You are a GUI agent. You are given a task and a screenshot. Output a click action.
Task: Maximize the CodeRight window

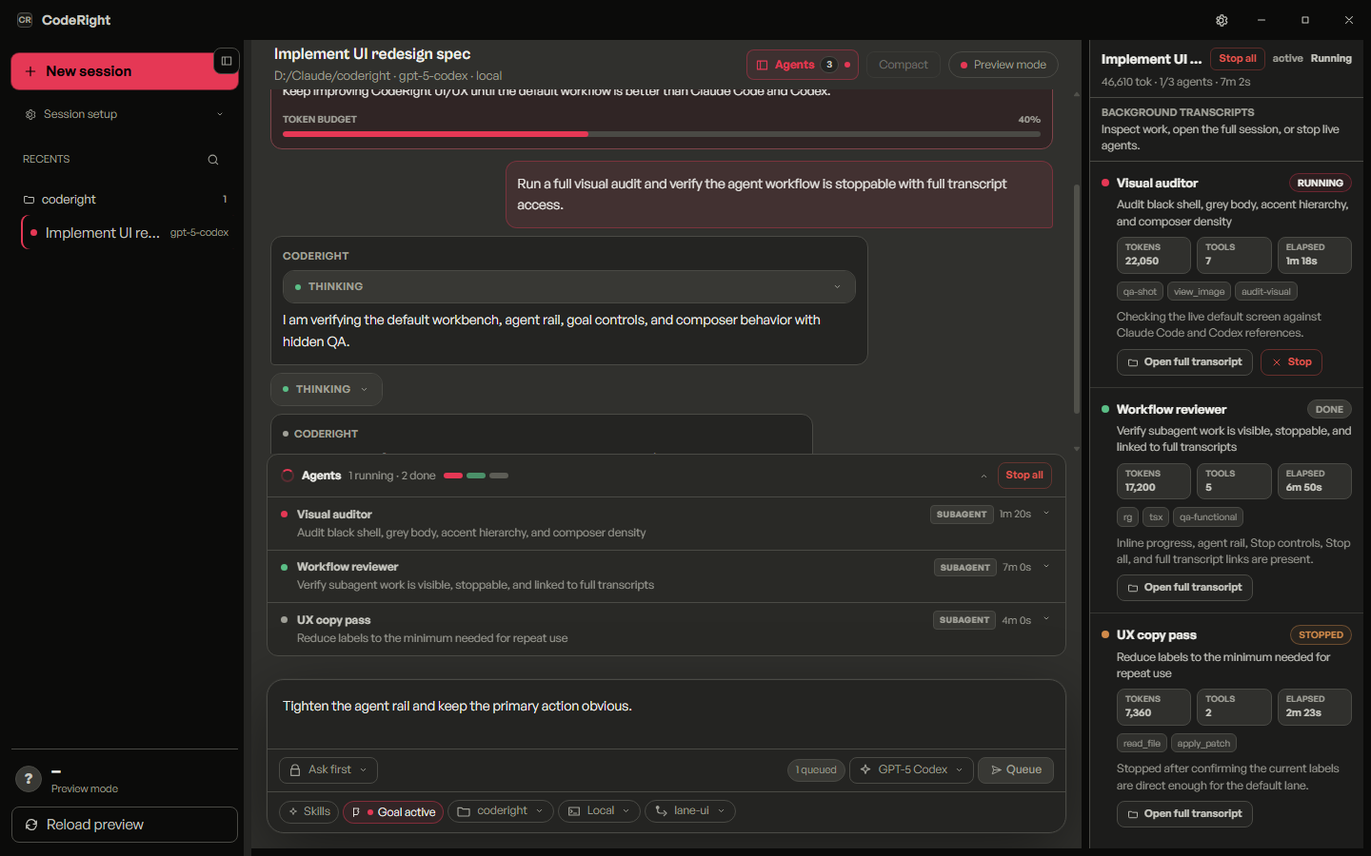click(x=1305, y=20)
